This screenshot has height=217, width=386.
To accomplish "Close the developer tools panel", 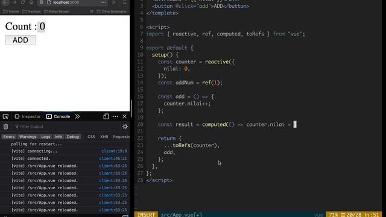I will click(125, 116).
